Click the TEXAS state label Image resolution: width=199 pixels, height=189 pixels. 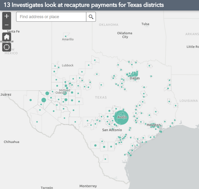(x=101, y=97)
